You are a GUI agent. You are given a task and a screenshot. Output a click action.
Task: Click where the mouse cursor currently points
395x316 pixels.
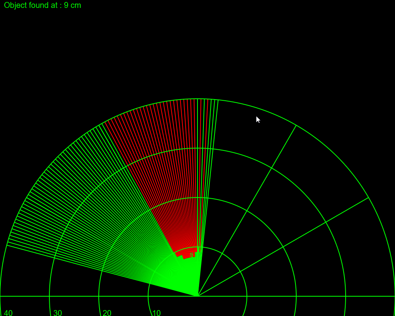257,119
